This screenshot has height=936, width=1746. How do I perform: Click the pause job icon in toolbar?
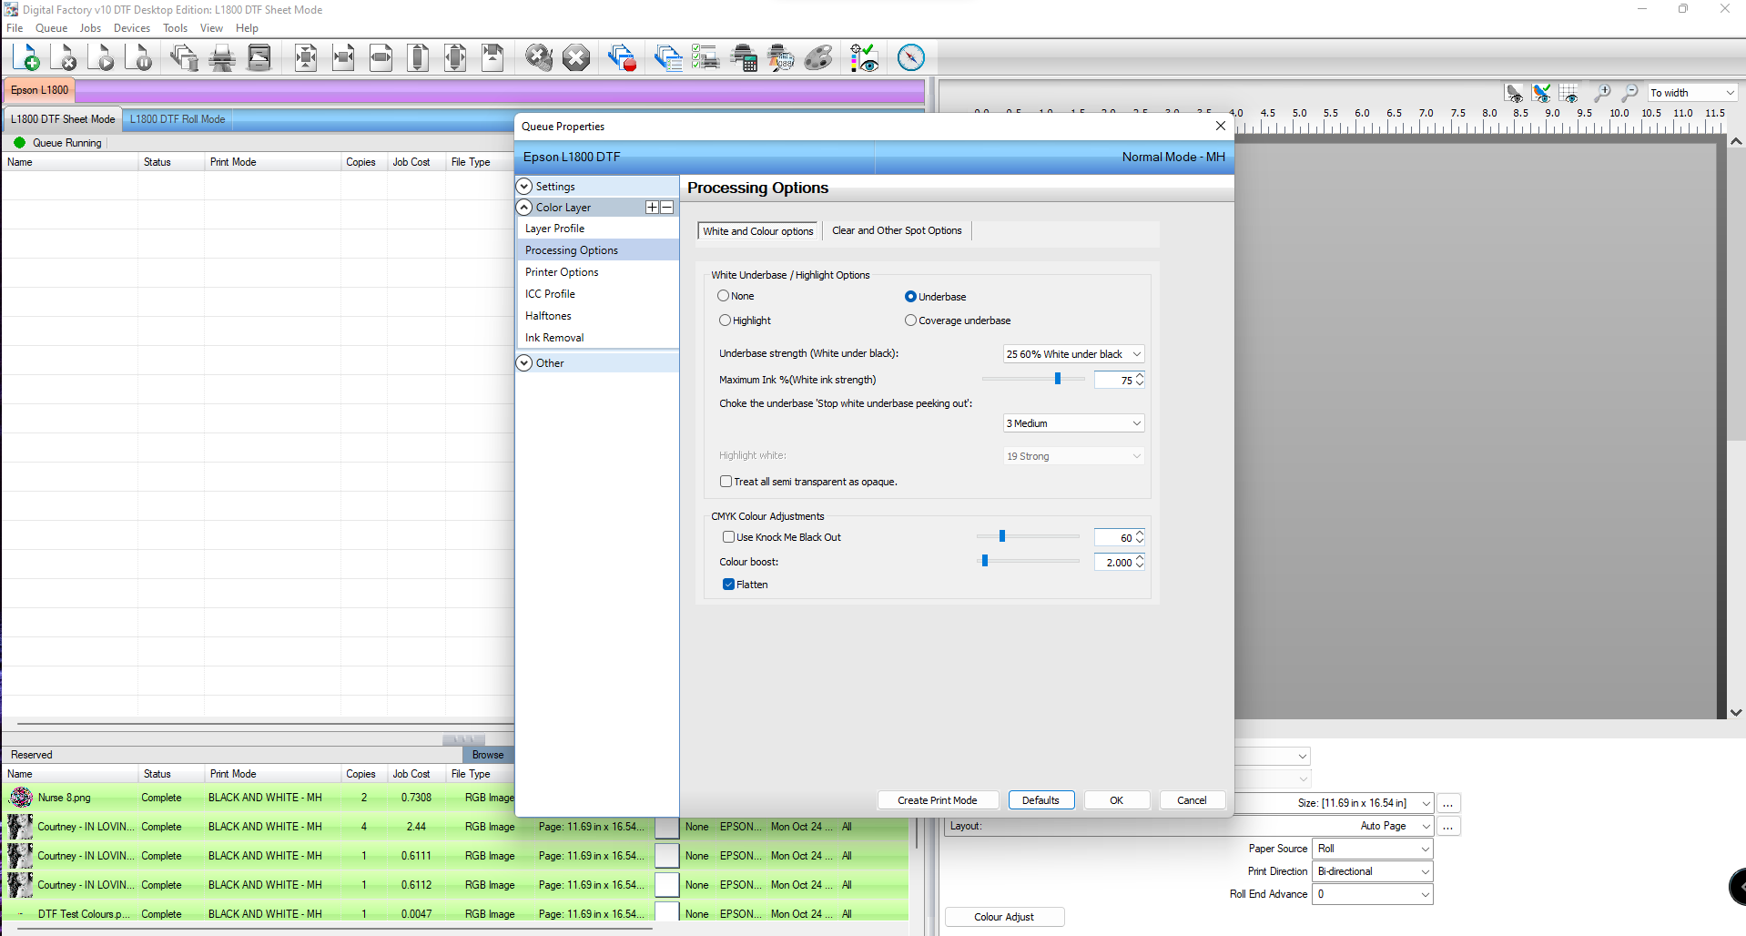click(140, 58)
